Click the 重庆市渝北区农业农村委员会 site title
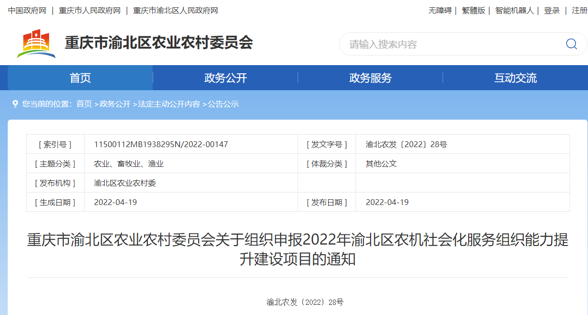The image size is (588, 315). click(x=159, y=43)
